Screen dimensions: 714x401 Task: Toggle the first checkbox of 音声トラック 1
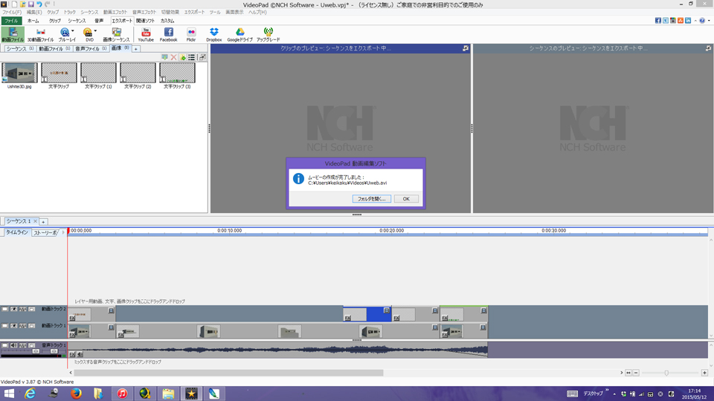4,345
